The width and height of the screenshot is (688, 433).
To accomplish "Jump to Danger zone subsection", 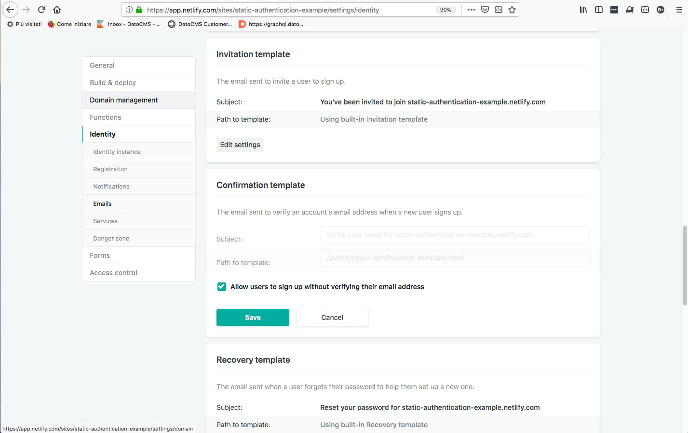I will 139,238.
